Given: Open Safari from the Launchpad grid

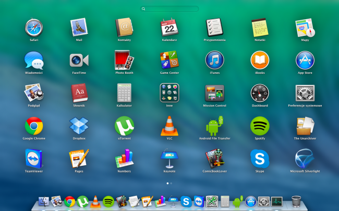Looking at the screenshot, I should pos(34,28).
